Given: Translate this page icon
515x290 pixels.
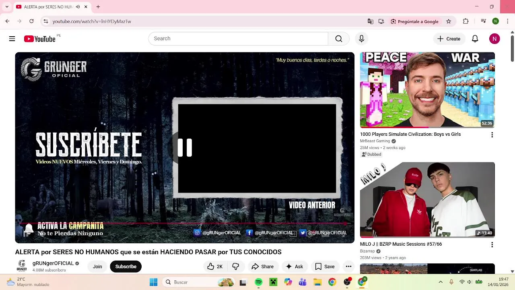Looking at the screenshot, I should click(371, 21).
